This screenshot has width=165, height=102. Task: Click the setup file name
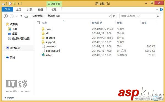pos(49,55)
